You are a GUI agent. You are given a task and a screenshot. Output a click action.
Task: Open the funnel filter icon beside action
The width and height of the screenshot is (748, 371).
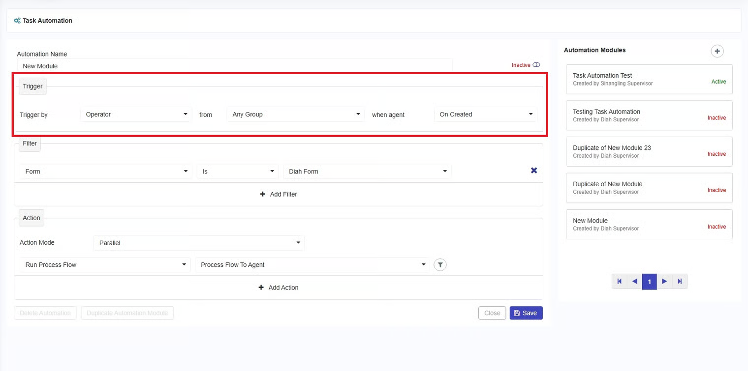coord(440,265)
